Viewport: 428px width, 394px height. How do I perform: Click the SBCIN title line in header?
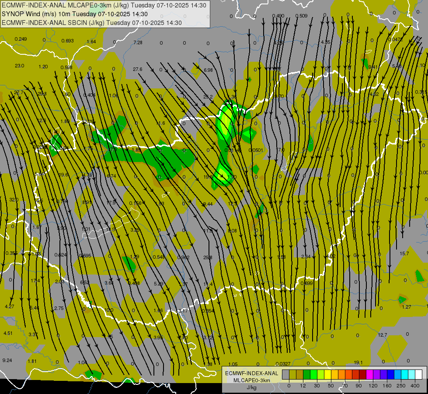tap(92, 23)
